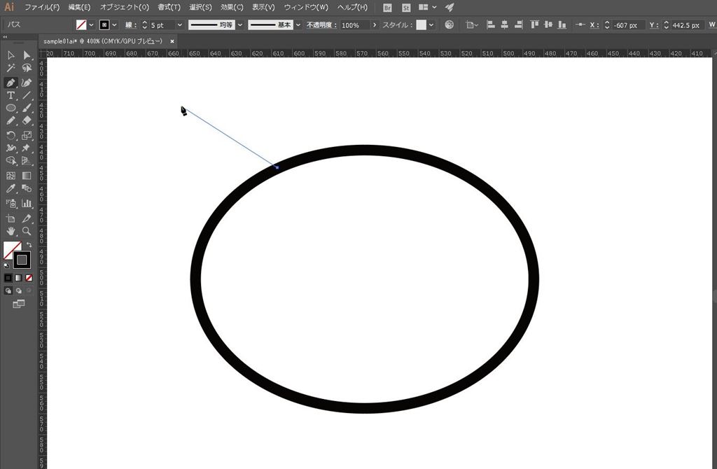The image size is (717, 469).
Task: Expand the 基本 brush definition dropdown
Action: pyautogui.click(x=298, y=25)
